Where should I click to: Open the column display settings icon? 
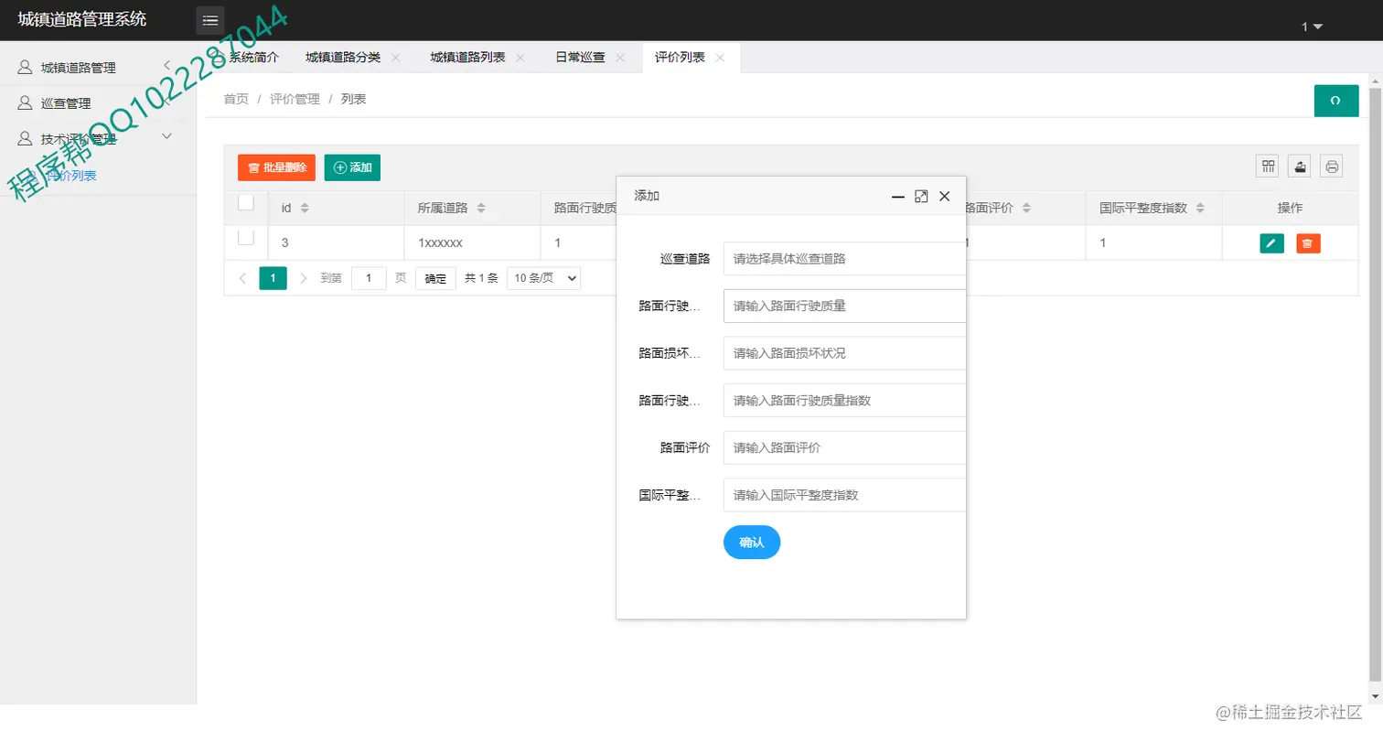[x=1268, y=166]
